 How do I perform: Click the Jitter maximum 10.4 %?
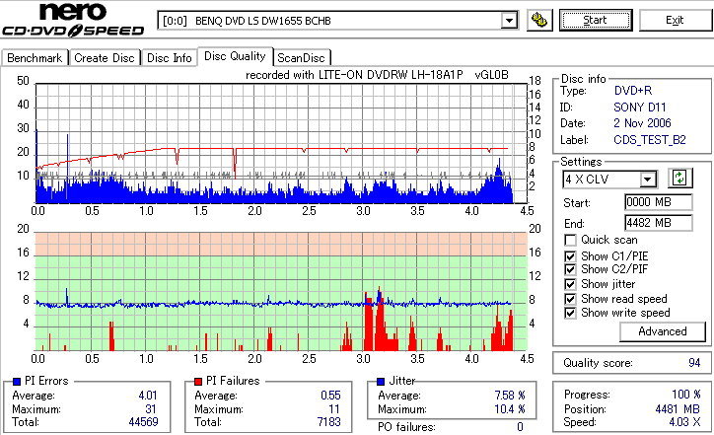(510, 409)
